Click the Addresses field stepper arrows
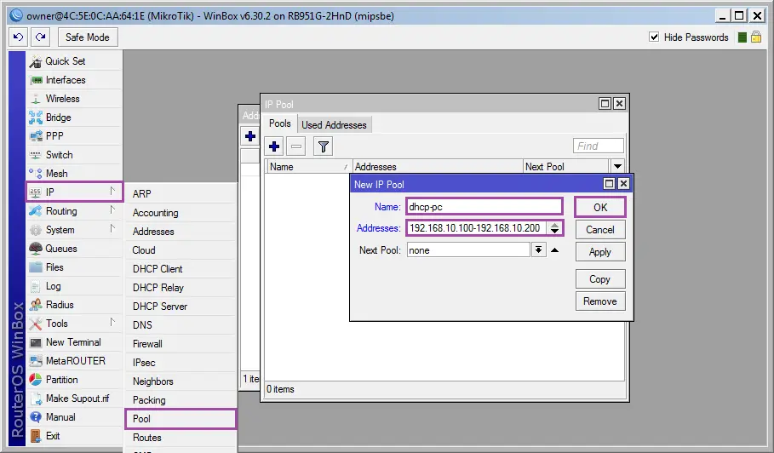The height and width of the screenshot is (453, 774). click(555, 228)
